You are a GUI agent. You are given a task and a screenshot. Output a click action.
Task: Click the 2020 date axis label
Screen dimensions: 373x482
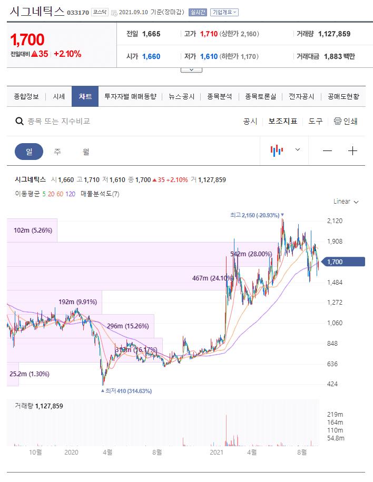point(71,452)
